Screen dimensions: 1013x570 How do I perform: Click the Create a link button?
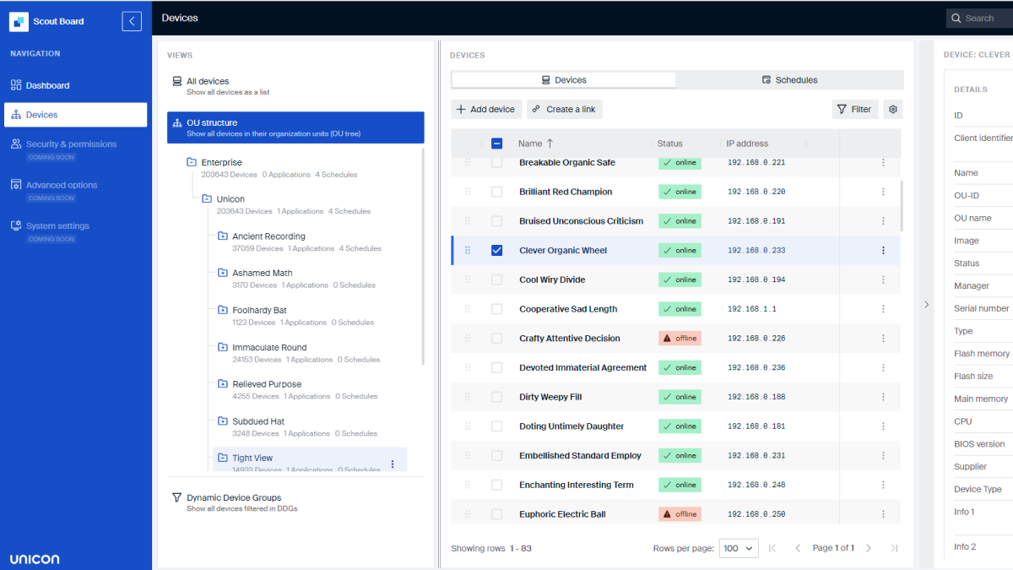(564, 109)
